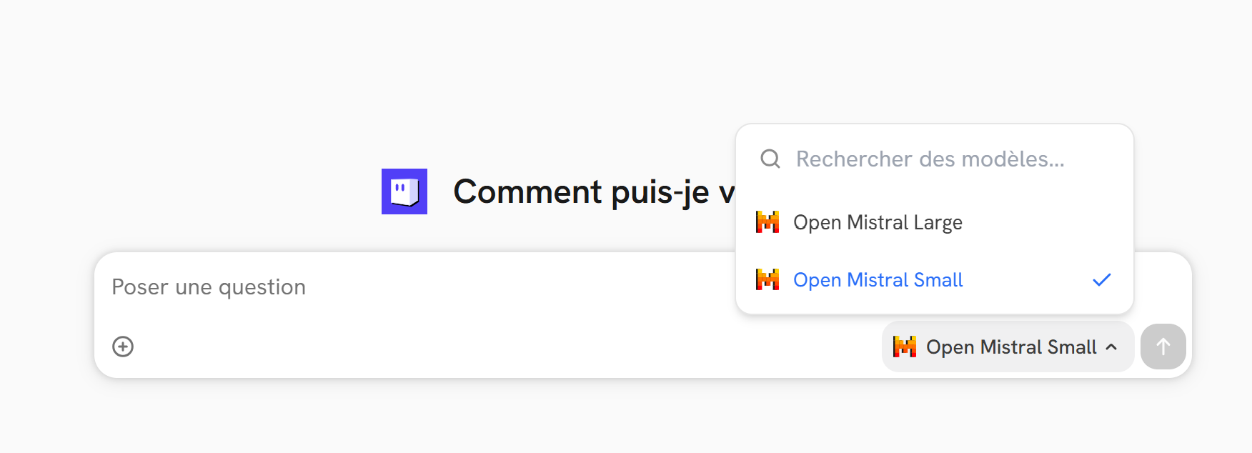
Task: Click the blue checkmark next to Open Mistral Small
Action: 1101,279
